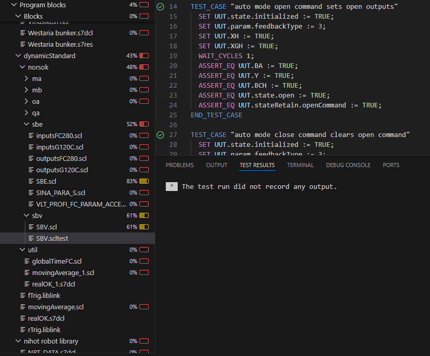Click the file icon of globalTimeFC.scl

pyautogui.click(x=27, y=261)
